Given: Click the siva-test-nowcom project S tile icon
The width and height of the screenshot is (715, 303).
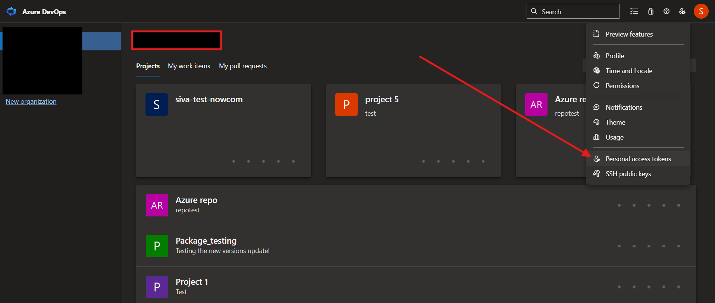Looking at the screenshot, I should 157,104.
